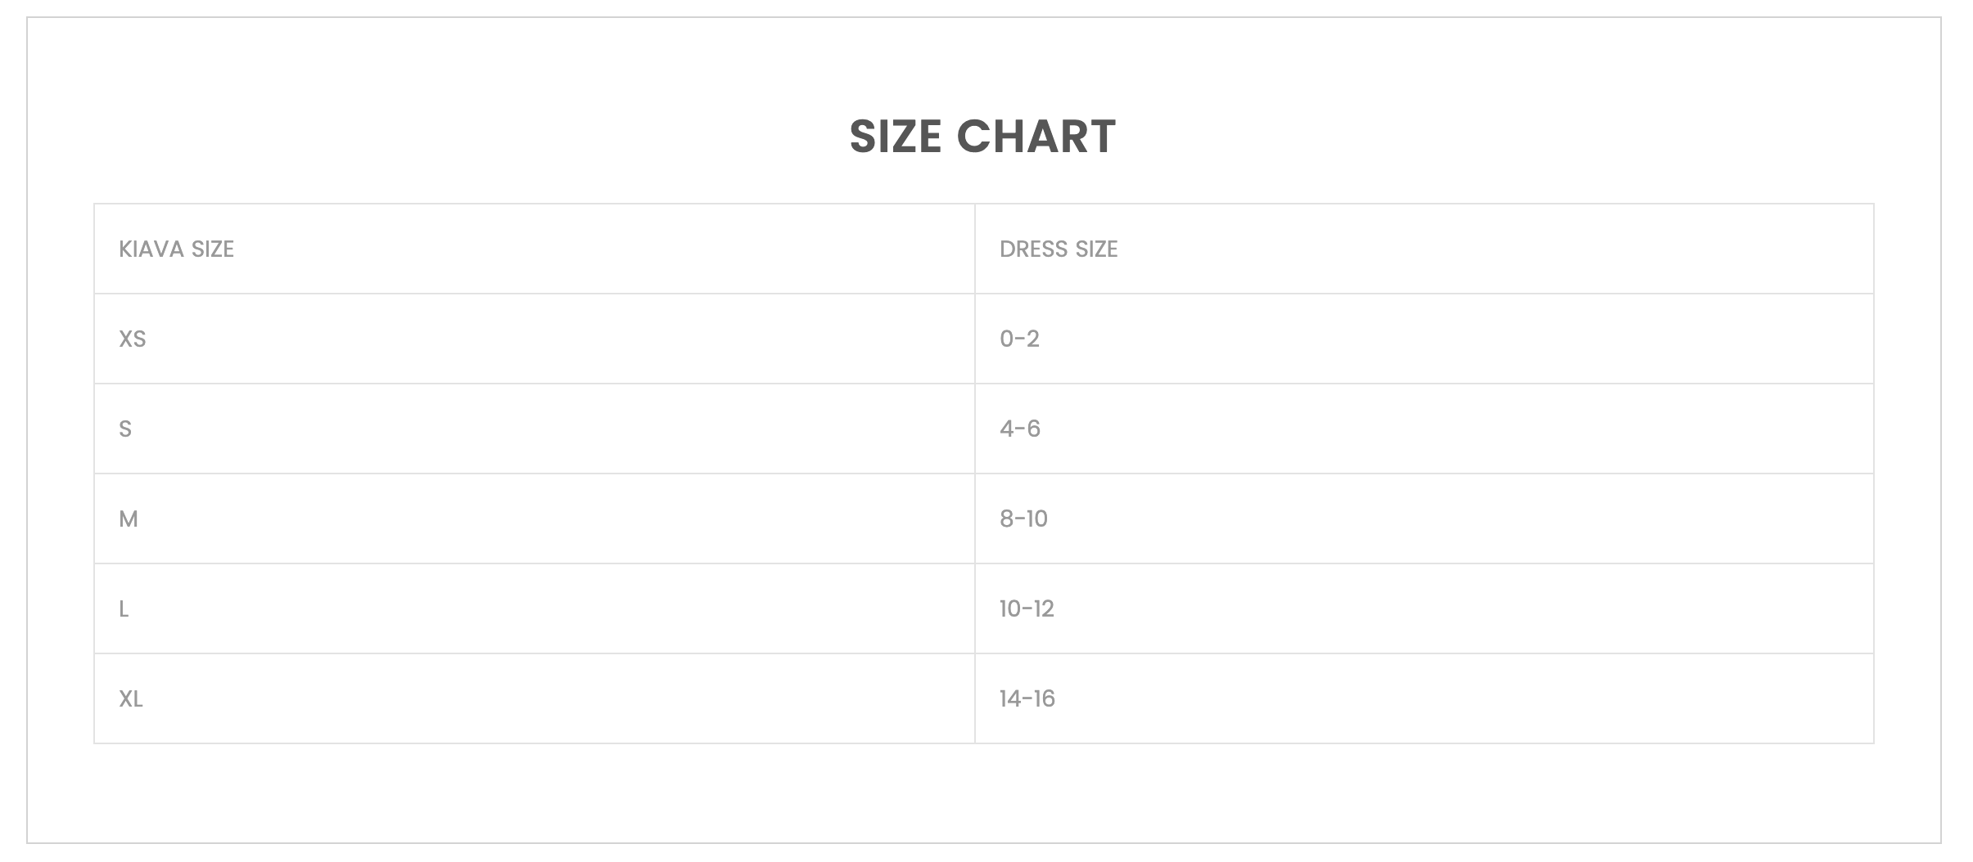Click blank panel area below the table
The width and height of the screenshot is (1973, 862).
point(982,793)
